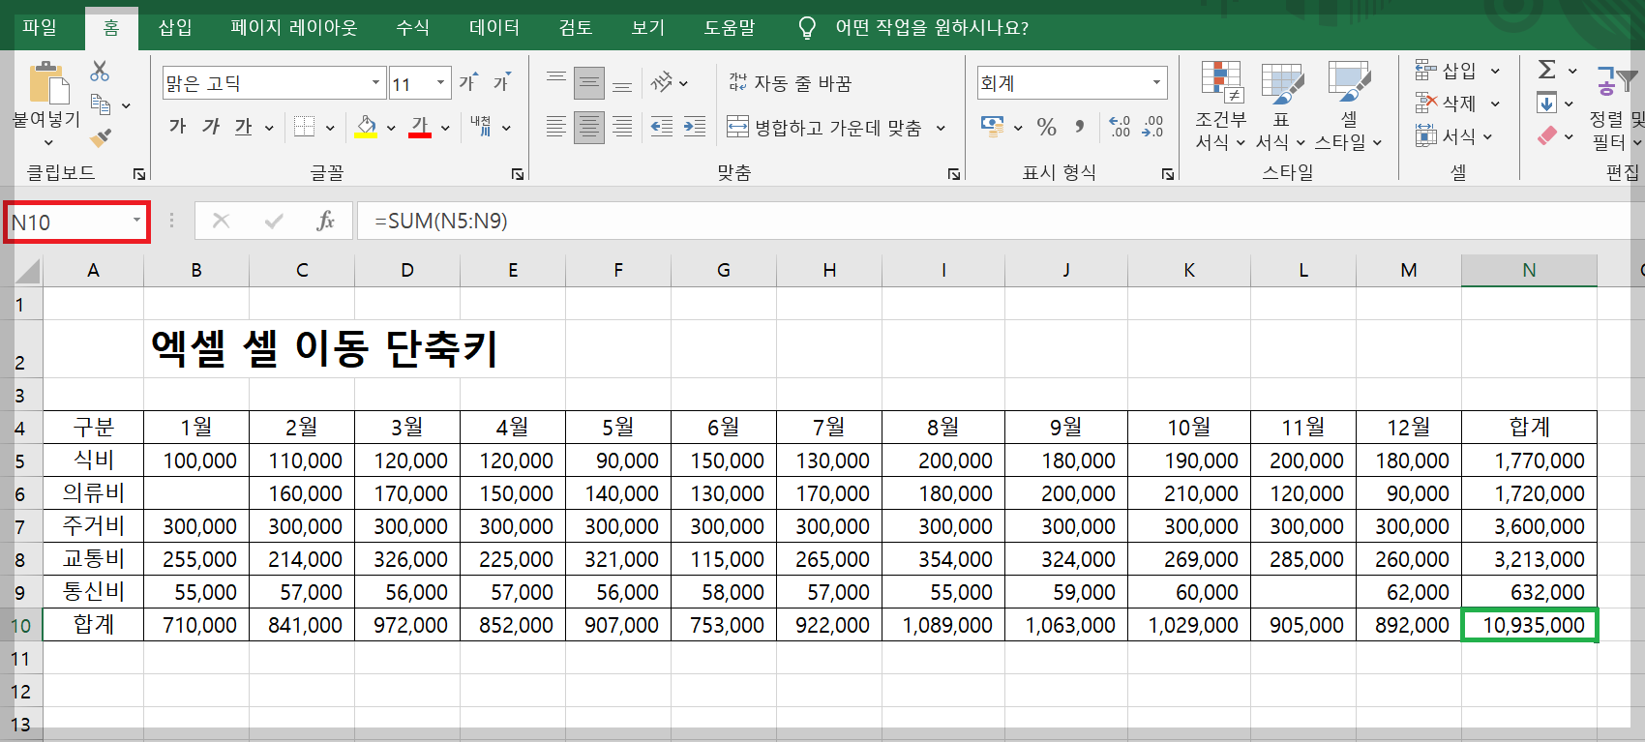Click accounting number format icon
Screen dimensions: 1645x742
(x=992, y=126)
